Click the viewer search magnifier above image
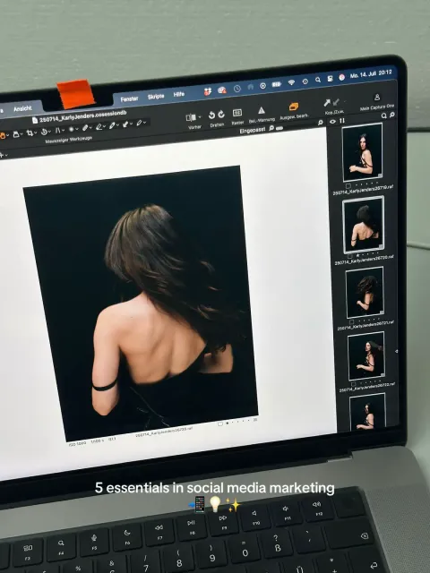Viewport: 430px width, 573px height. [321, 123]
